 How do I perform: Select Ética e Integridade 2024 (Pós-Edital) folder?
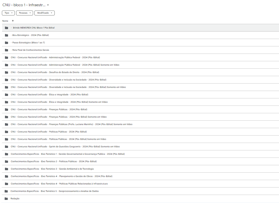point(140,95)
